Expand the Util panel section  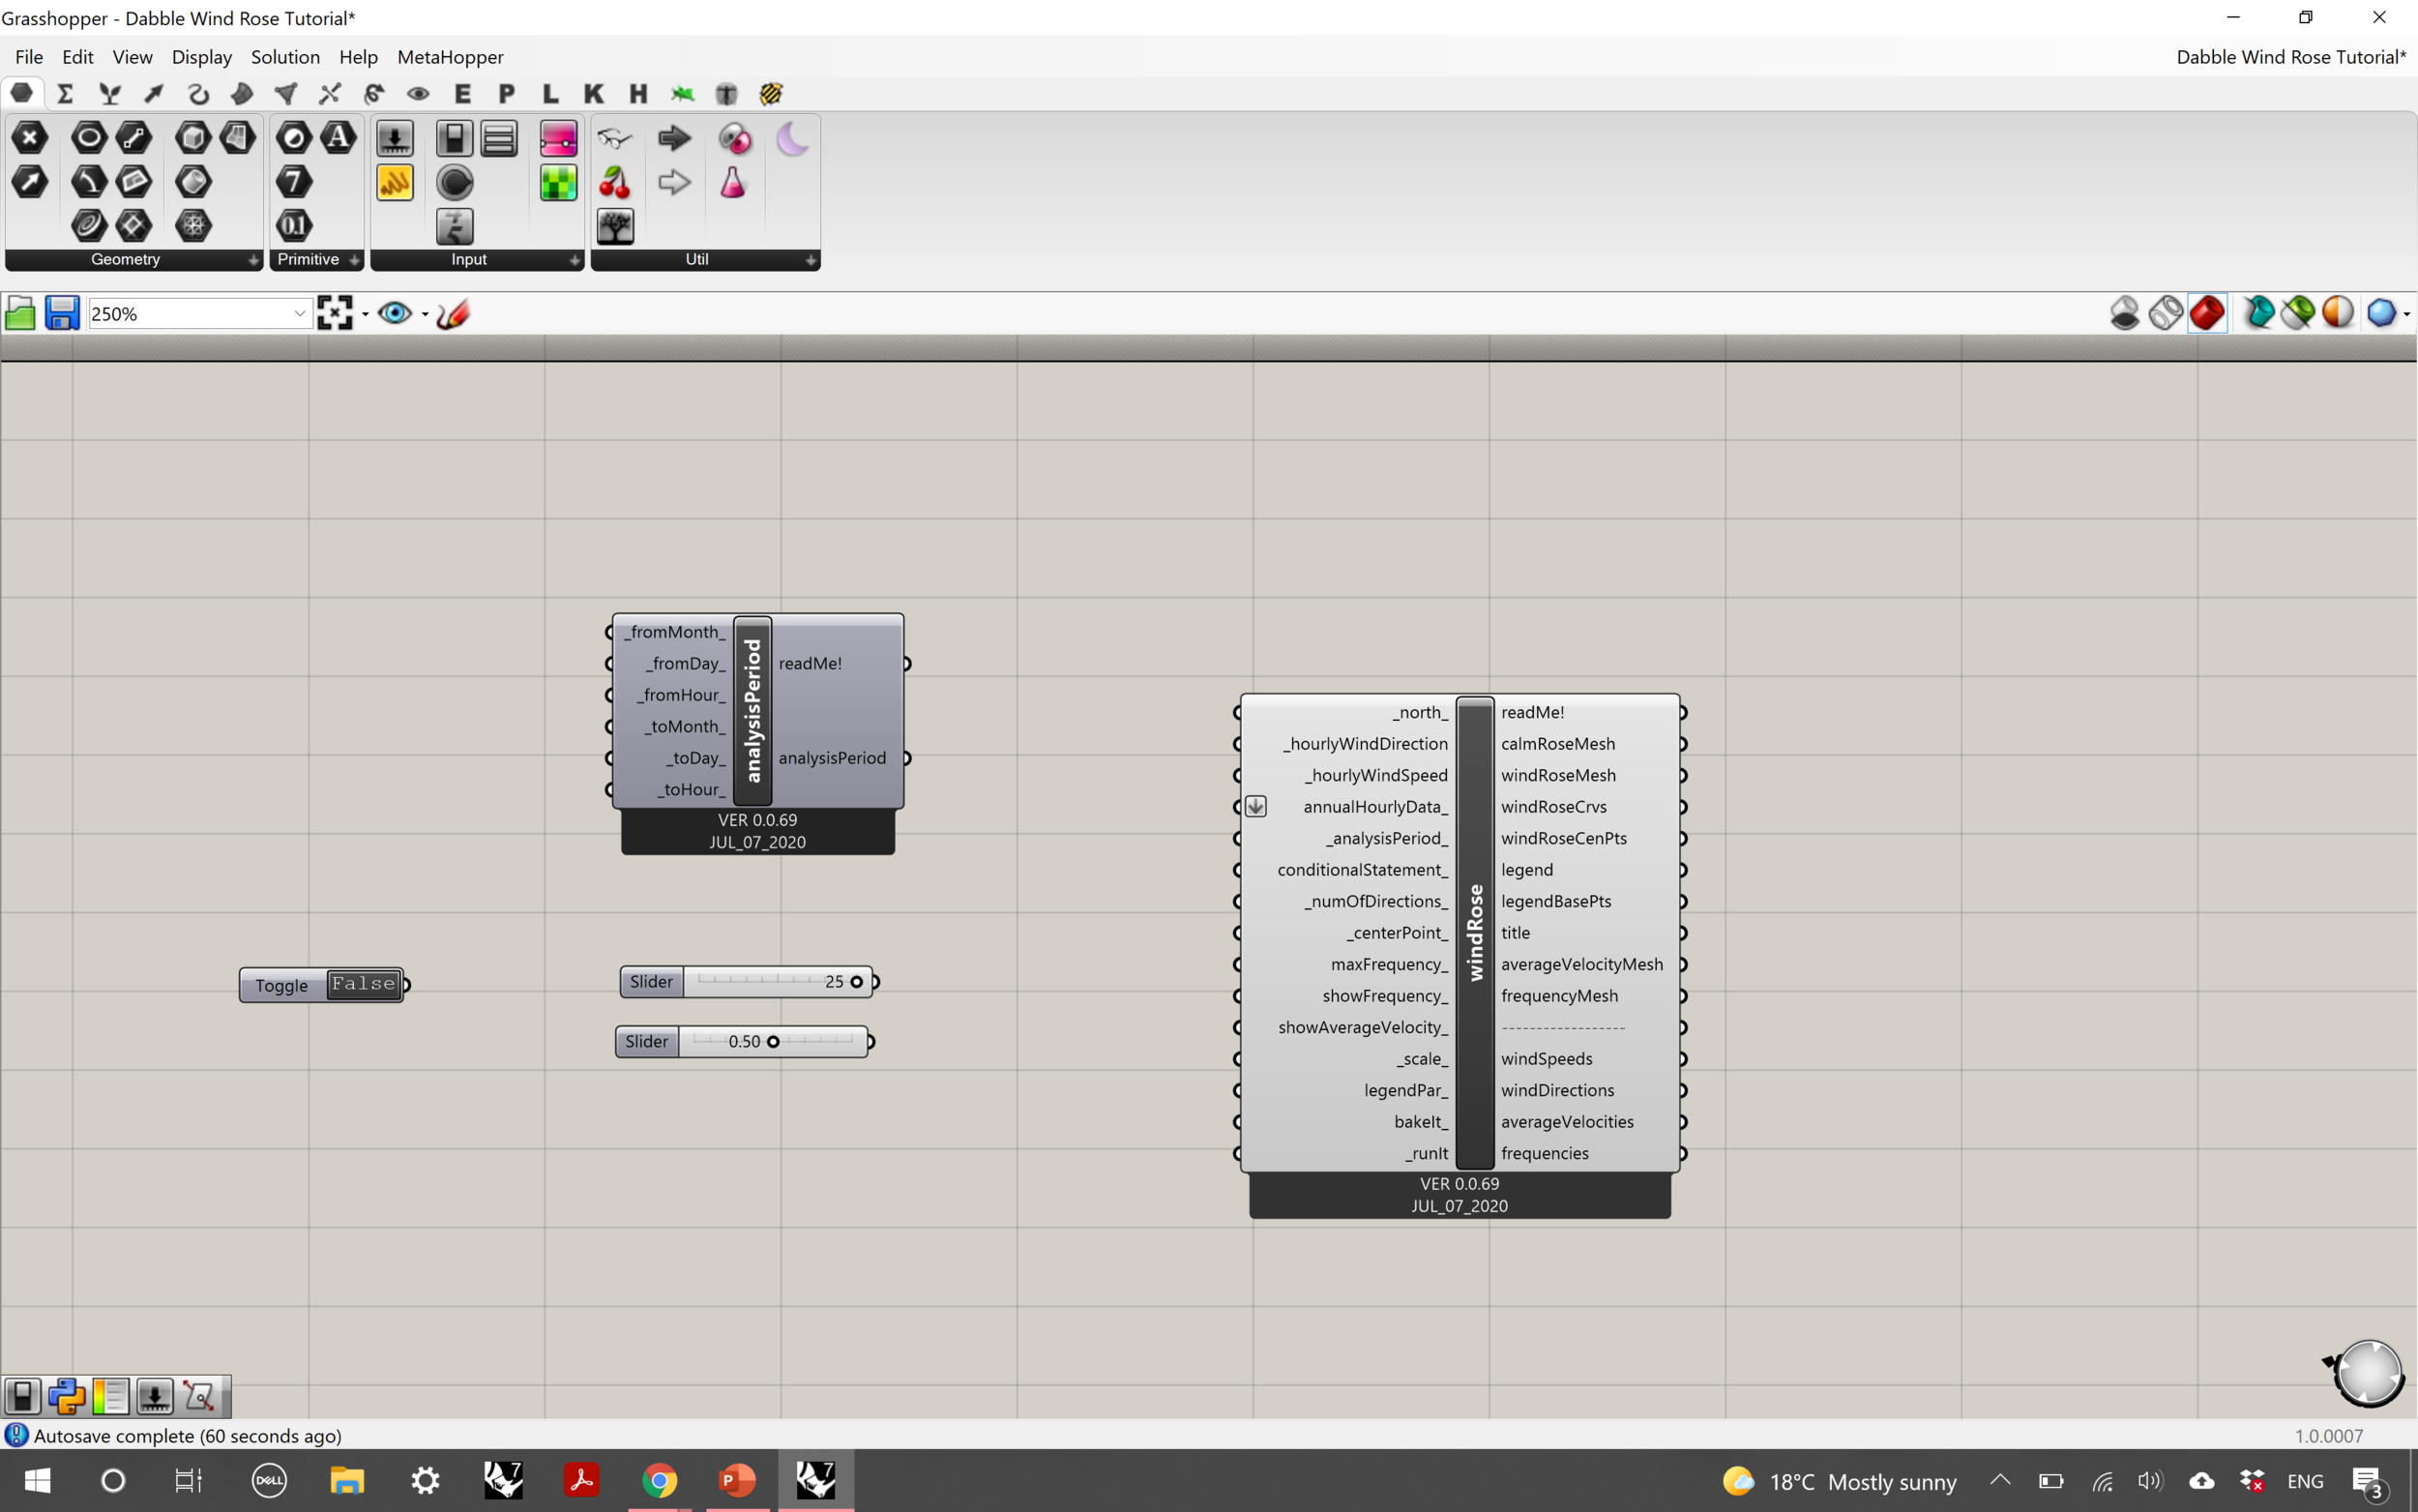pyautogui.click(x=810, y=260)
